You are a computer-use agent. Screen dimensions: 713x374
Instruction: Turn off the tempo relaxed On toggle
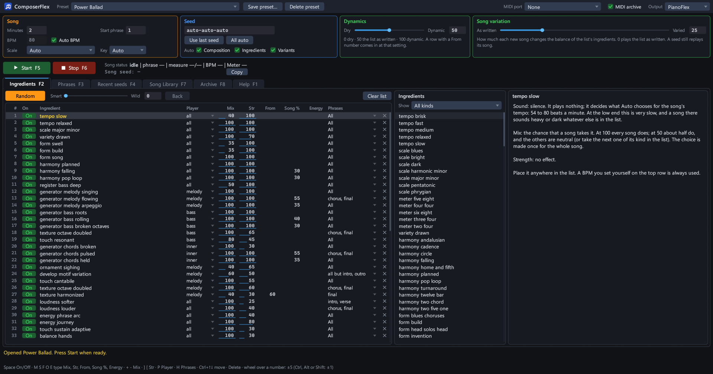tap(29, 123)
